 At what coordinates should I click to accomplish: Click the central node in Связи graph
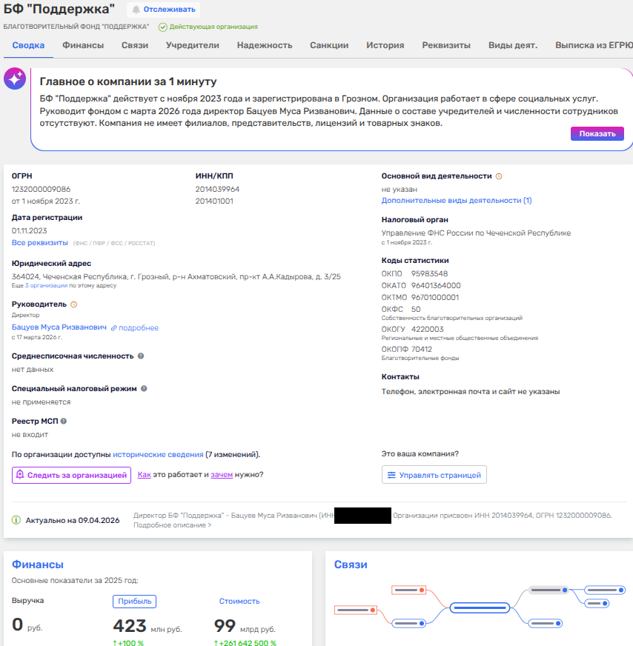tap(478, 607)
